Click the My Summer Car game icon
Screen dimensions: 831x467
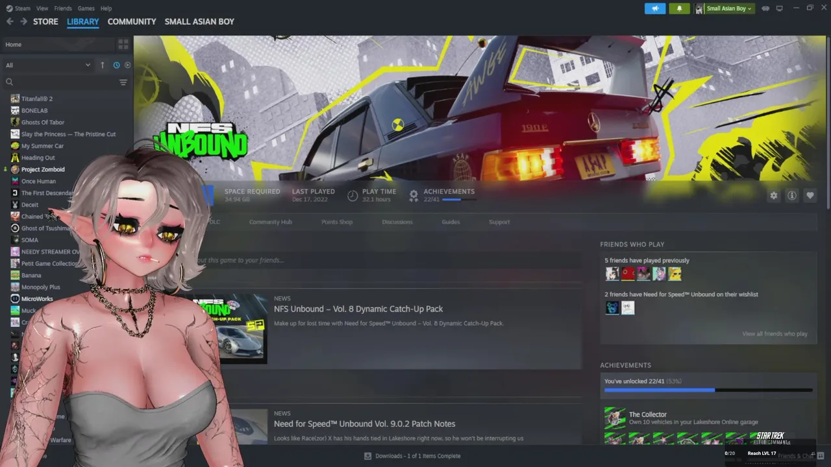(15, 146)
